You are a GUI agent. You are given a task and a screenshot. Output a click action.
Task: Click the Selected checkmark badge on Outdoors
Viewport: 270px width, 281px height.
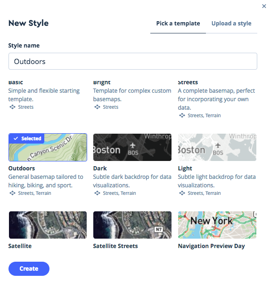click(27, 138)
